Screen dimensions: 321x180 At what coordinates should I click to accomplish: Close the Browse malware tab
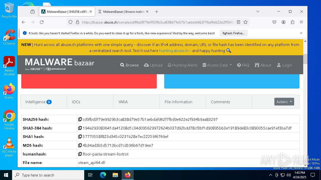click(x=147, y=11)
